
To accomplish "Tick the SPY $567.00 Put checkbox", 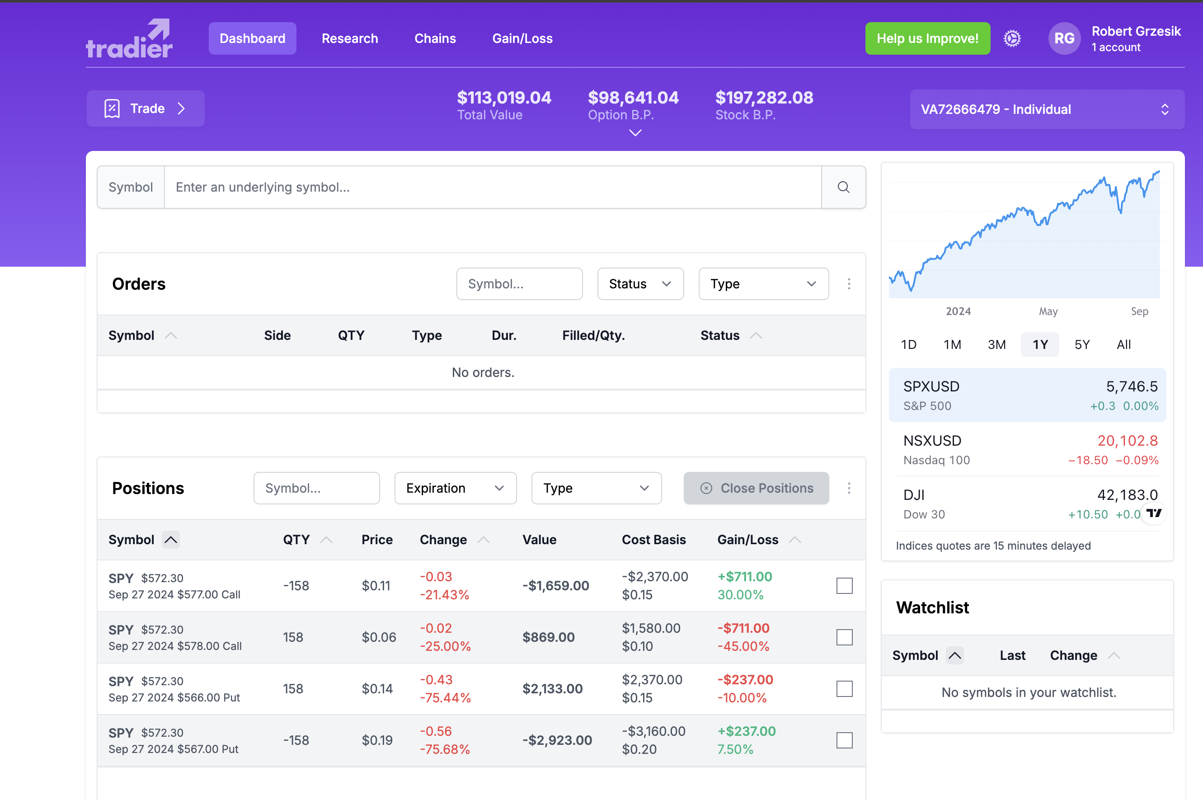I will 844,740.
